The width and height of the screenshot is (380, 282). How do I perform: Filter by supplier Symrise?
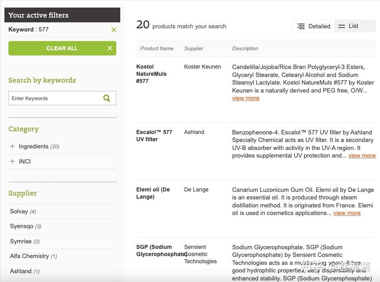point(21,241)
